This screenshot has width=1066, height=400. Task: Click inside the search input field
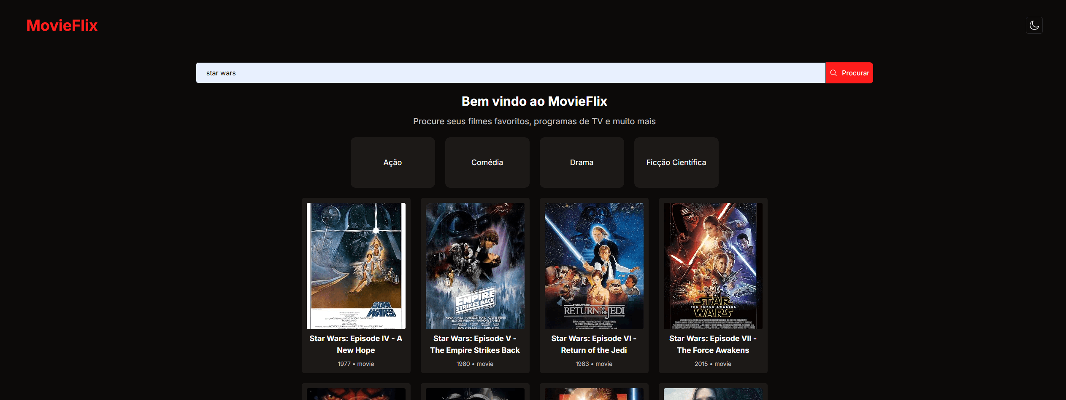(x=506, y=72)
